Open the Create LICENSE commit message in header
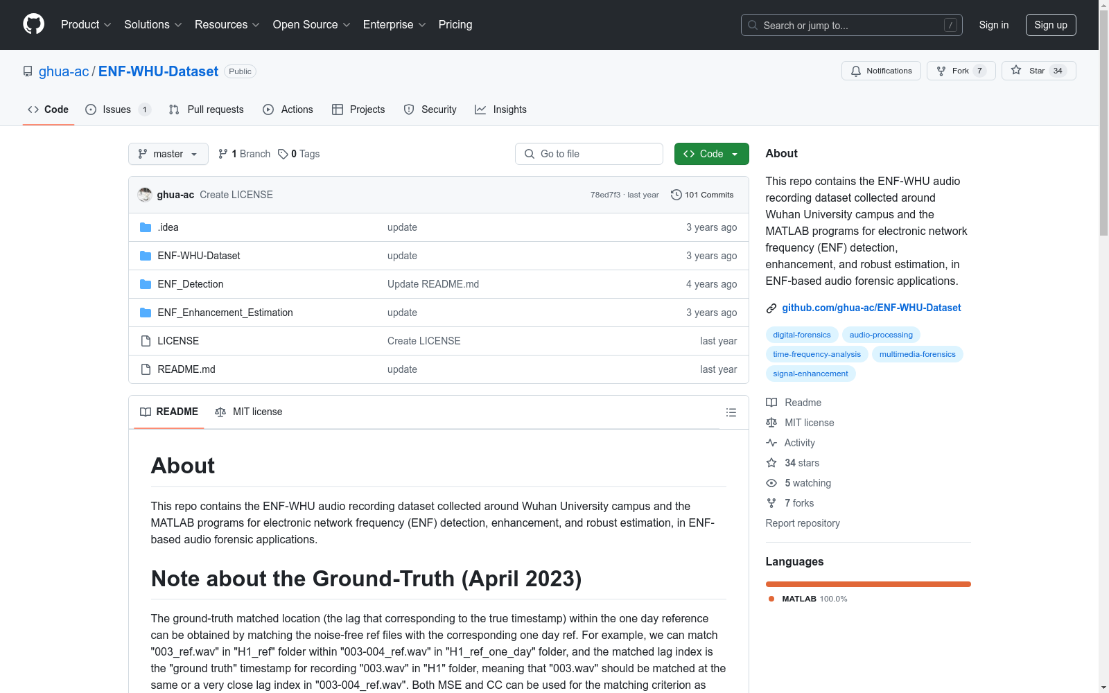Viewport: 1109px width, 693px height. point(236,195)
